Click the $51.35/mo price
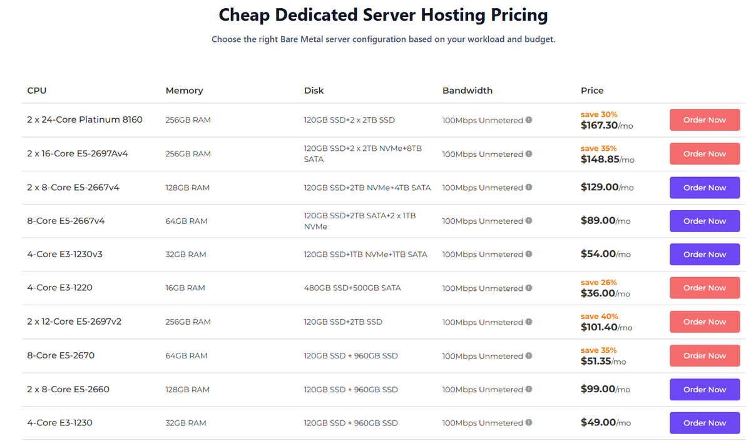This screenshot has width=751, height=441. [x=603, y=360]
